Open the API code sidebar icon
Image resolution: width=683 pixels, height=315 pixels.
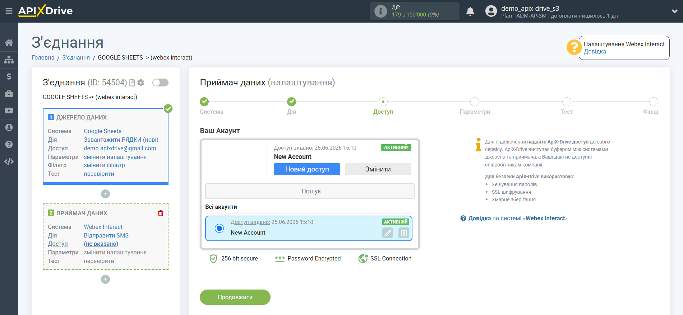pos(9,161)
